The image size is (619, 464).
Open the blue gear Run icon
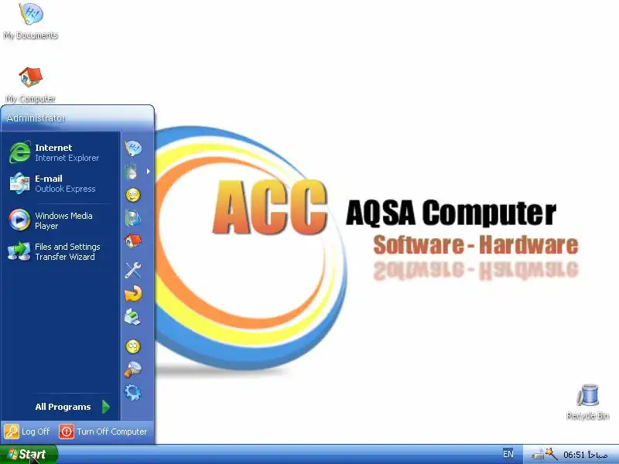(132, 393)
